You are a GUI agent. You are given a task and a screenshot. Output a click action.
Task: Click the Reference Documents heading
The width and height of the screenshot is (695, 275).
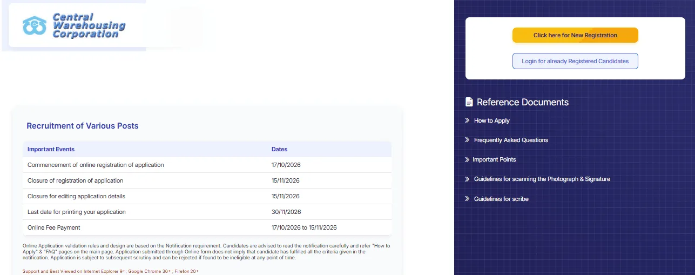[x=522, y=102]
